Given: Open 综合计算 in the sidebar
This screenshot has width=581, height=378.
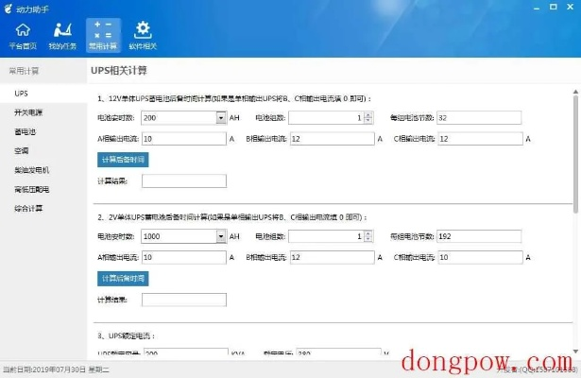Looking at the screenshot, I should [x=28, y=208].
